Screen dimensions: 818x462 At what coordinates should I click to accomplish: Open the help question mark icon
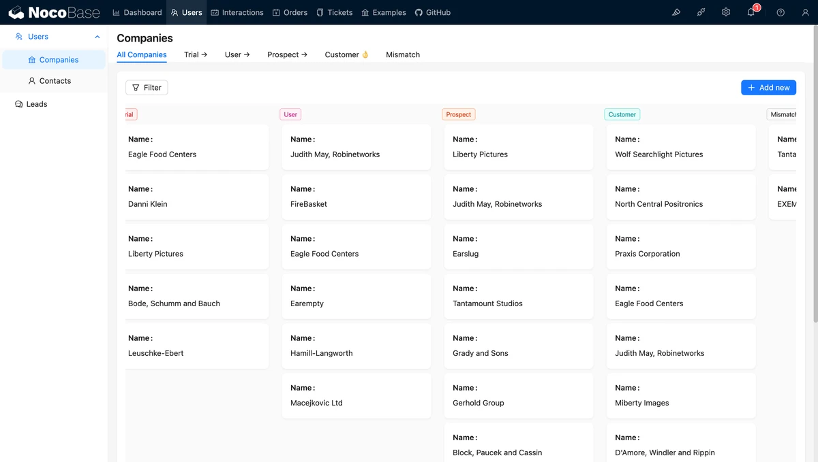tap(781, 12)
